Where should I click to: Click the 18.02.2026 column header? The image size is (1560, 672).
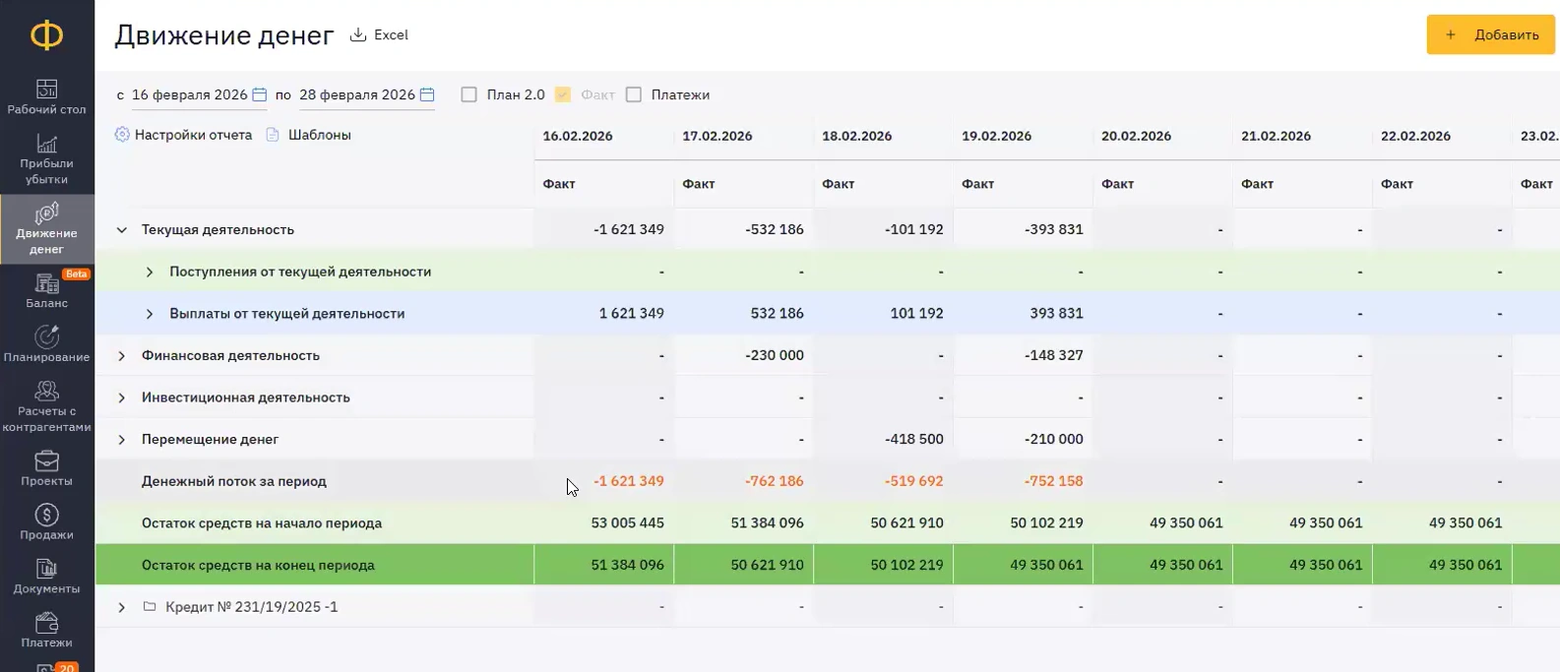[x=857, y=136]
